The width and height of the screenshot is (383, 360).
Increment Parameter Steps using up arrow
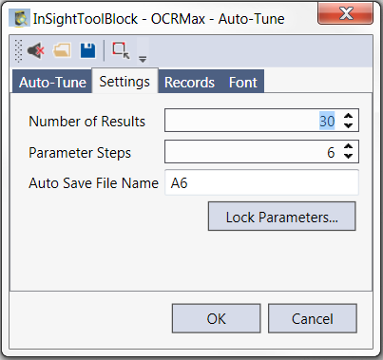[x=348, y=146]
